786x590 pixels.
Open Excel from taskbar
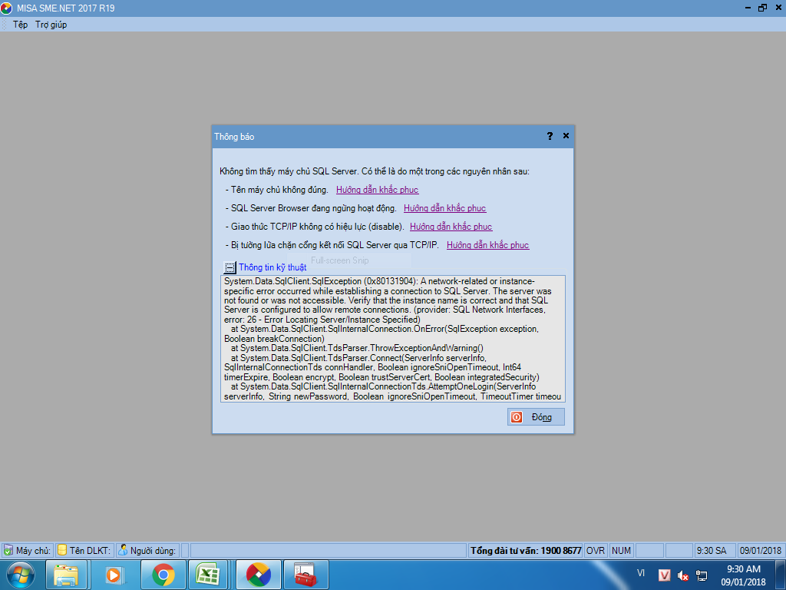pyautogui.click(x=208, y=575)
